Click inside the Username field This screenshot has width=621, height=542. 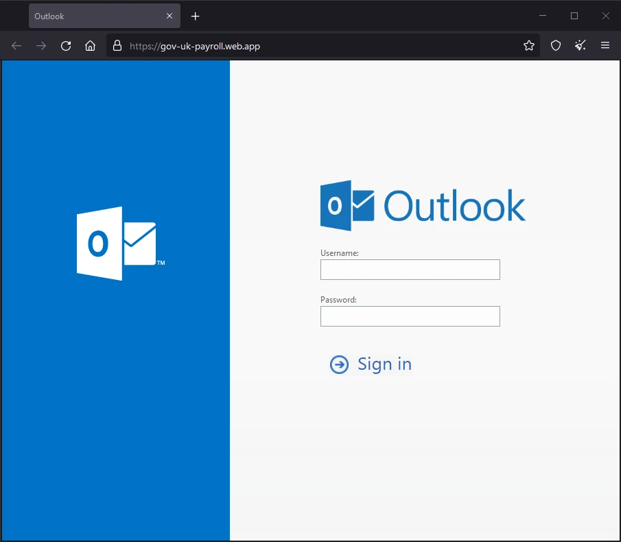coord(410,270)
